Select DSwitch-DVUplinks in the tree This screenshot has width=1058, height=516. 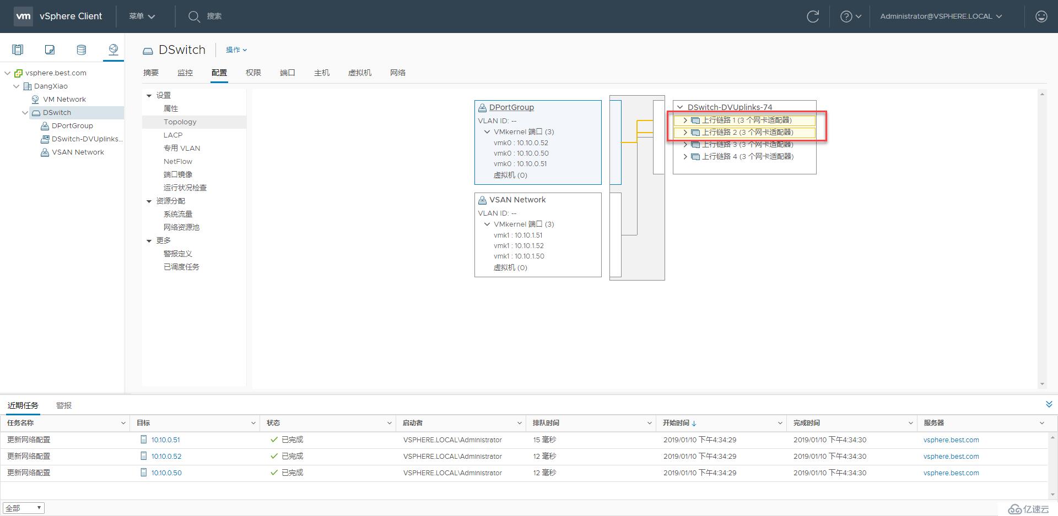click(87, 139)
